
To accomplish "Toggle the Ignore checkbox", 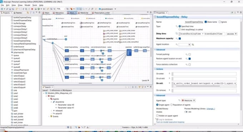I will (220, 22).
